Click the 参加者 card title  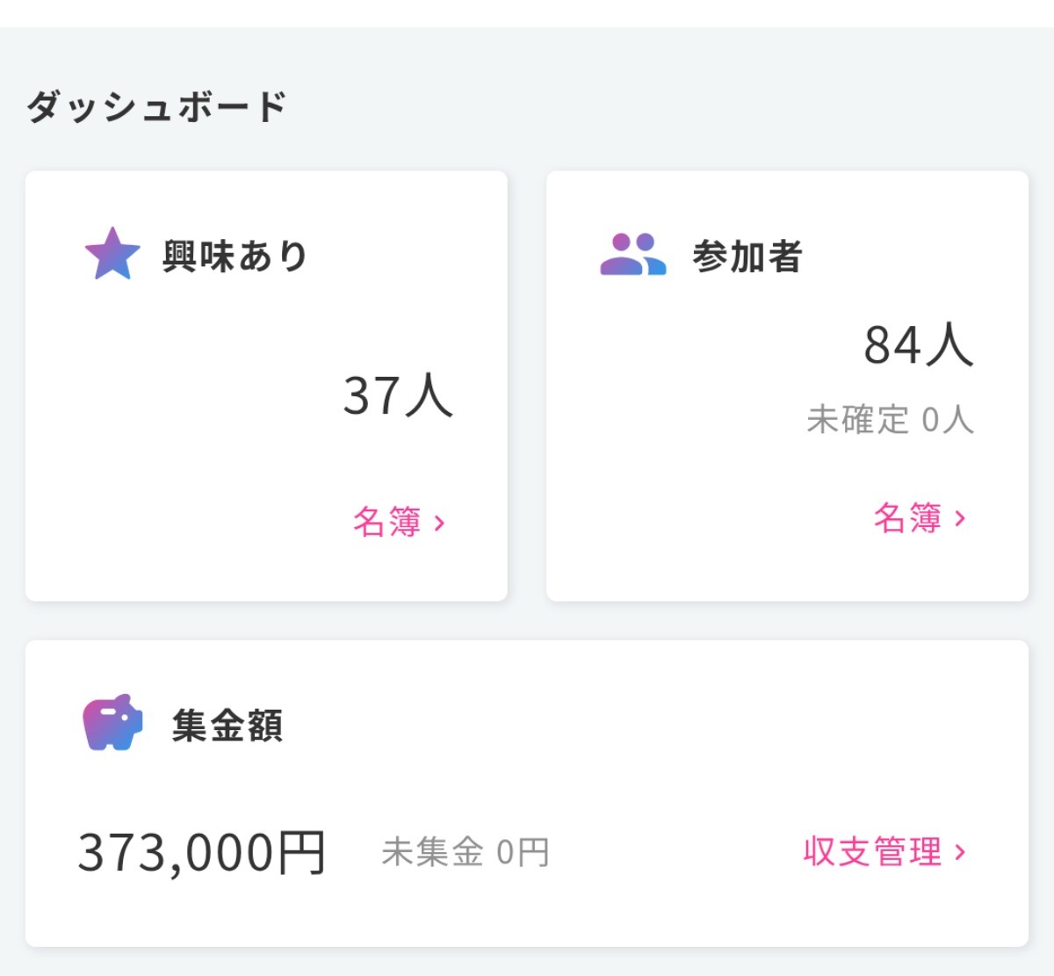point(747,257)
